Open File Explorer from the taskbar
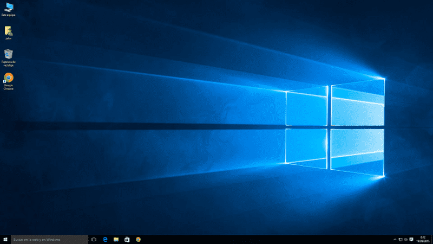Viewport: 433px width, 244px height. [116, 240]
